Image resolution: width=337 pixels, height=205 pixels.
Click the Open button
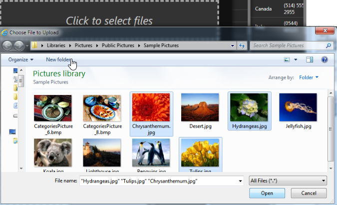(267, 193)
